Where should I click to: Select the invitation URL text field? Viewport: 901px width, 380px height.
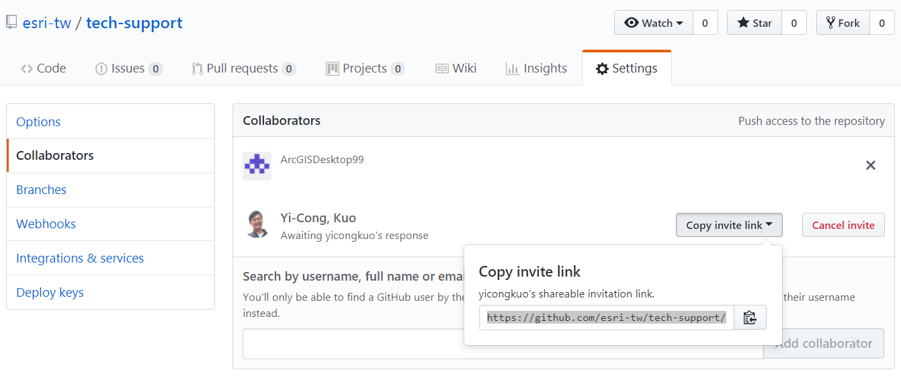click(607, 318)
